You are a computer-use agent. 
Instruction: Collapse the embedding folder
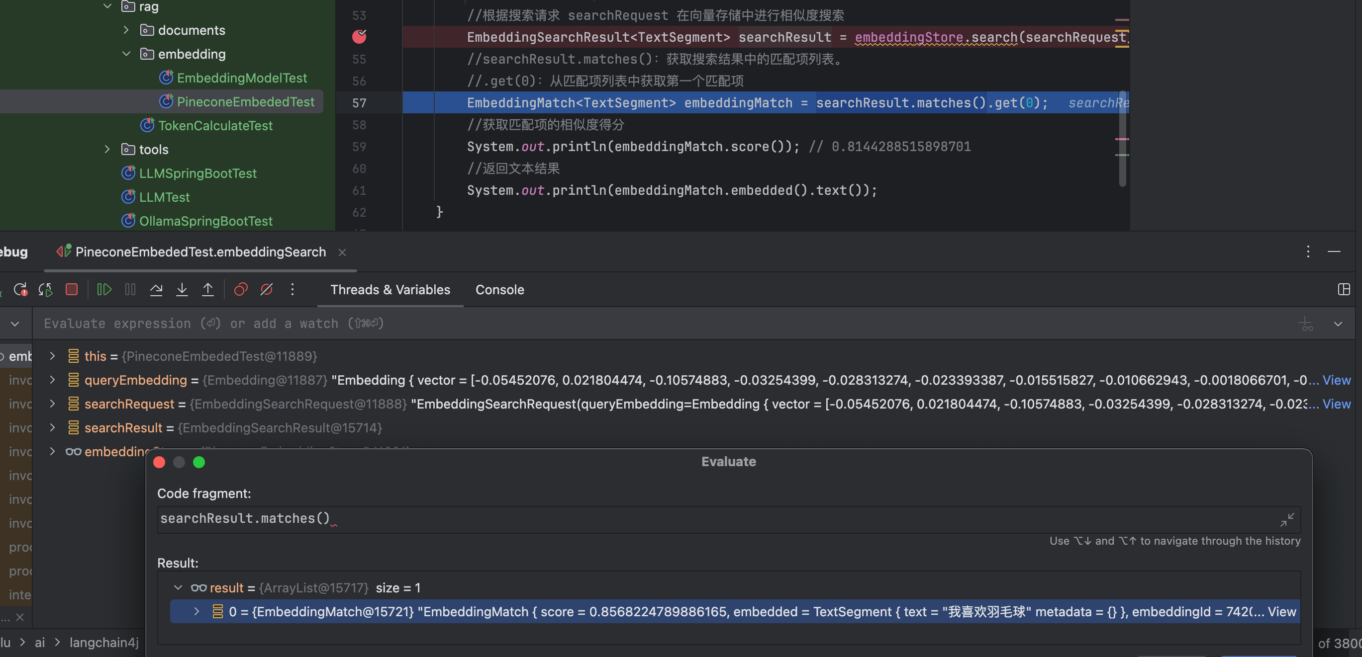(126, 54)
